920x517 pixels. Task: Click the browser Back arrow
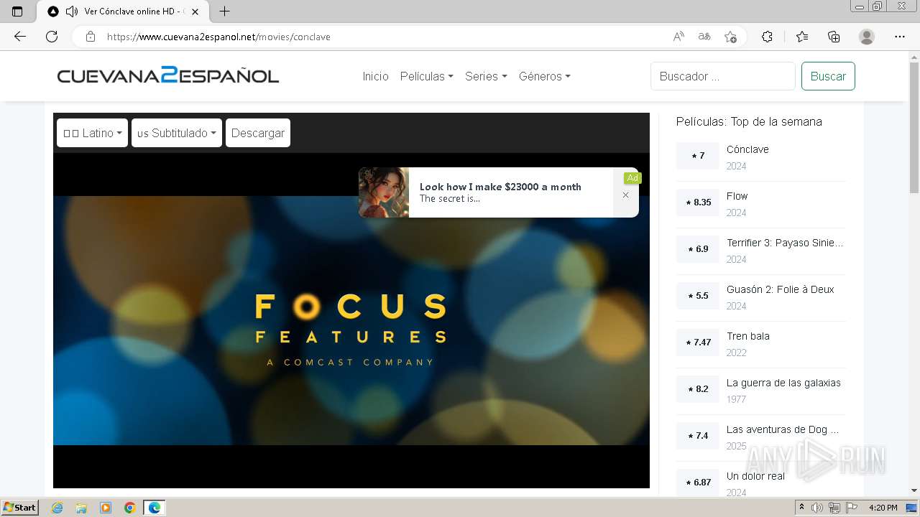pos(20,37)
